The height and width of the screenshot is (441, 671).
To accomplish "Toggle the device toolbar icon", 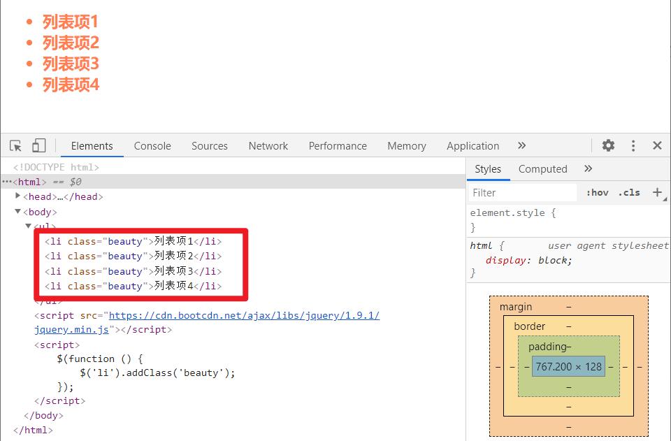I will 38,145.
